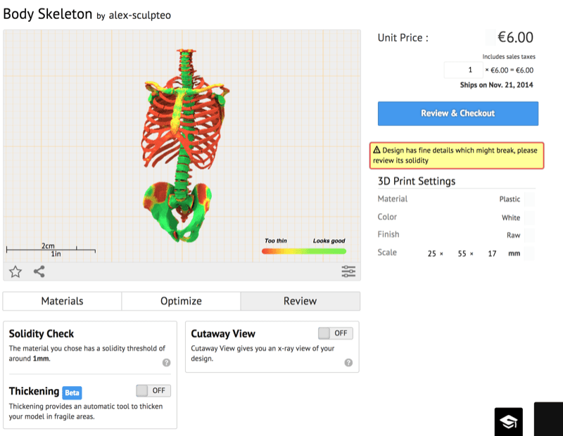Enable the Cutaway View toggle
563x436 pixels.
coord(336,333)
